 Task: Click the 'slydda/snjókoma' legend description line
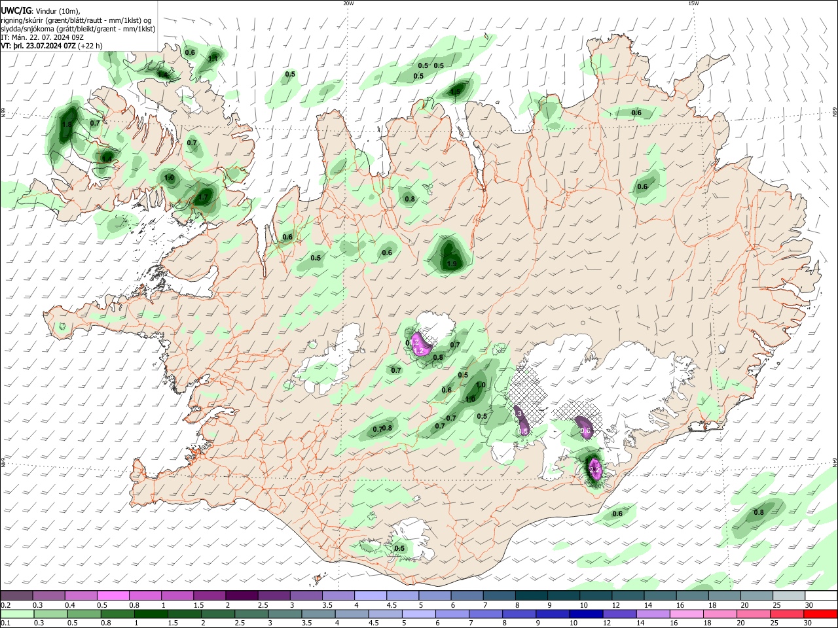79,29
